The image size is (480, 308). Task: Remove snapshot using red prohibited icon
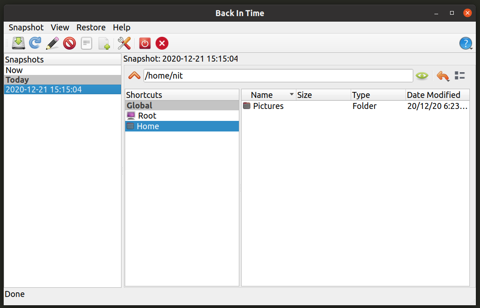point(69,43)
